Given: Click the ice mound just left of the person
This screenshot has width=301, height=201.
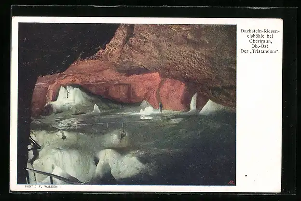Looking at the screenshot, I should tap(147, 109).
